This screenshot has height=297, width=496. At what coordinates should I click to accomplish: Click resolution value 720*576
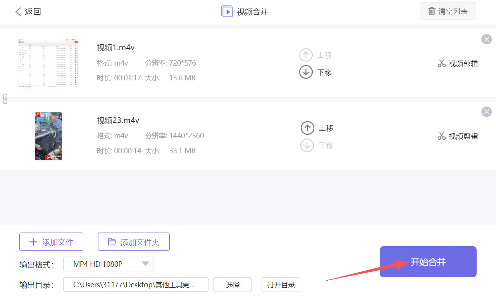pos(183,63)
